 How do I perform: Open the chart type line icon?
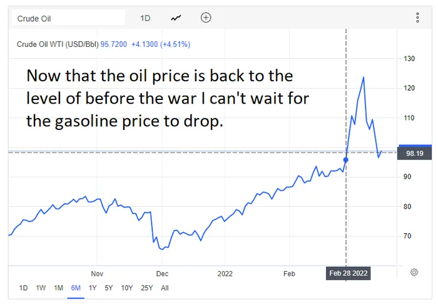pos(176,18)
